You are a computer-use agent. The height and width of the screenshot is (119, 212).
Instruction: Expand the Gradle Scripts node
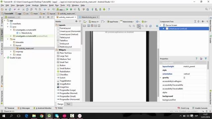coord(5,58)
